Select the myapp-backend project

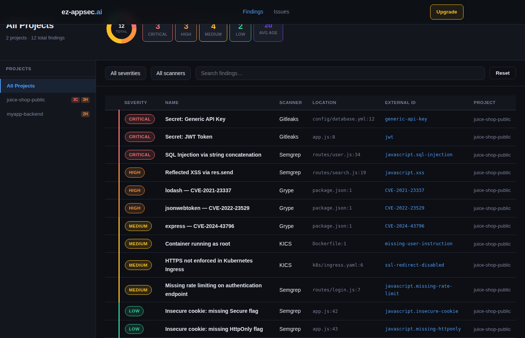coord(25,114)
